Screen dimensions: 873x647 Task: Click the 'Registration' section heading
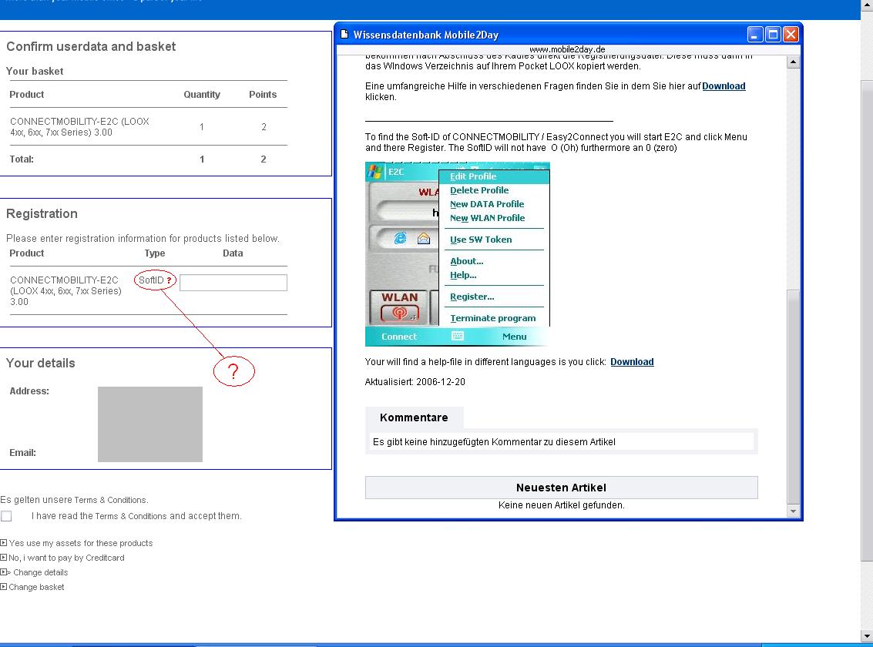(x=42, y=214)
